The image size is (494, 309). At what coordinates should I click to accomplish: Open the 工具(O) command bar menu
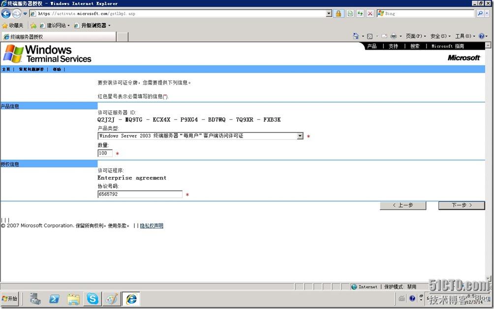click(x=465, y=36)
